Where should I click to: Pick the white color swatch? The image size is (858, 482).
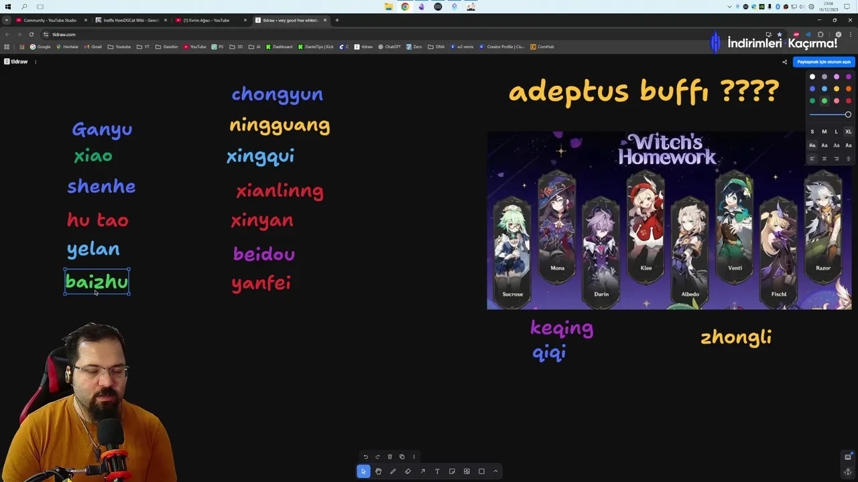812,77
